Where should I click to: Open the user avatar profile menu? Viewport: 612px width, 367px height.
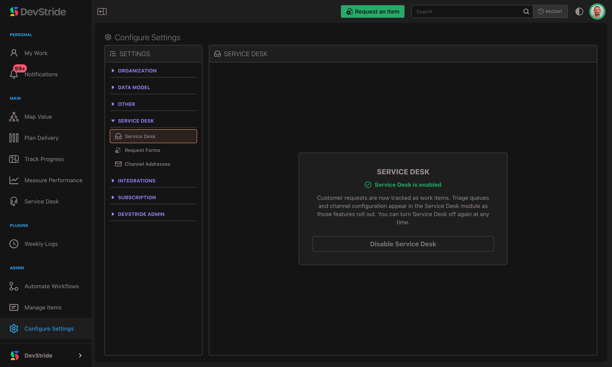(x=597, y=12)
